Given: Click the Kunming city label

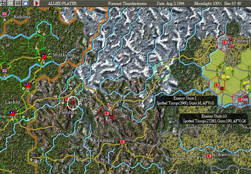Looking at the screenshot, I should tap(104, 140).
